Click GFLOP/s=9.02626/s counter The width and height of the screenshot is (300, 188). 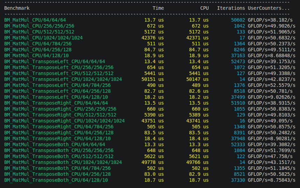pos(272,97)
